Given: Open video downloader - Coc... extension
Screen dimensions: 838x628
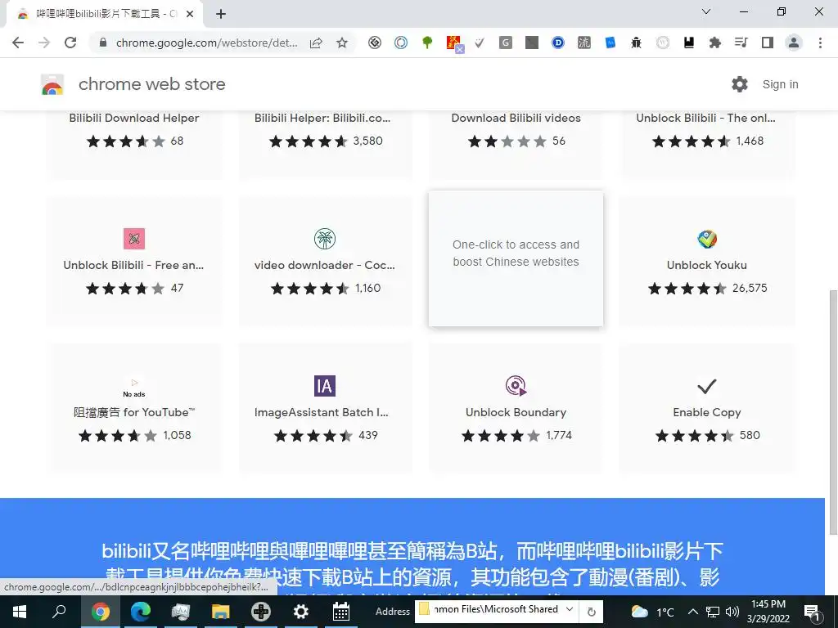Looking at the screenshot, I should click(x=324, y=265).
